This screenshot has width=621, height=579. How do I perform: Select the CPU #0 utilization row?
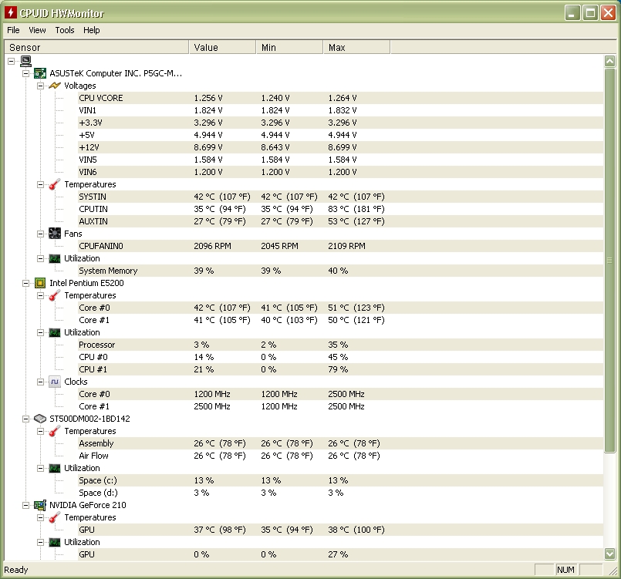[x=341, y=357]
